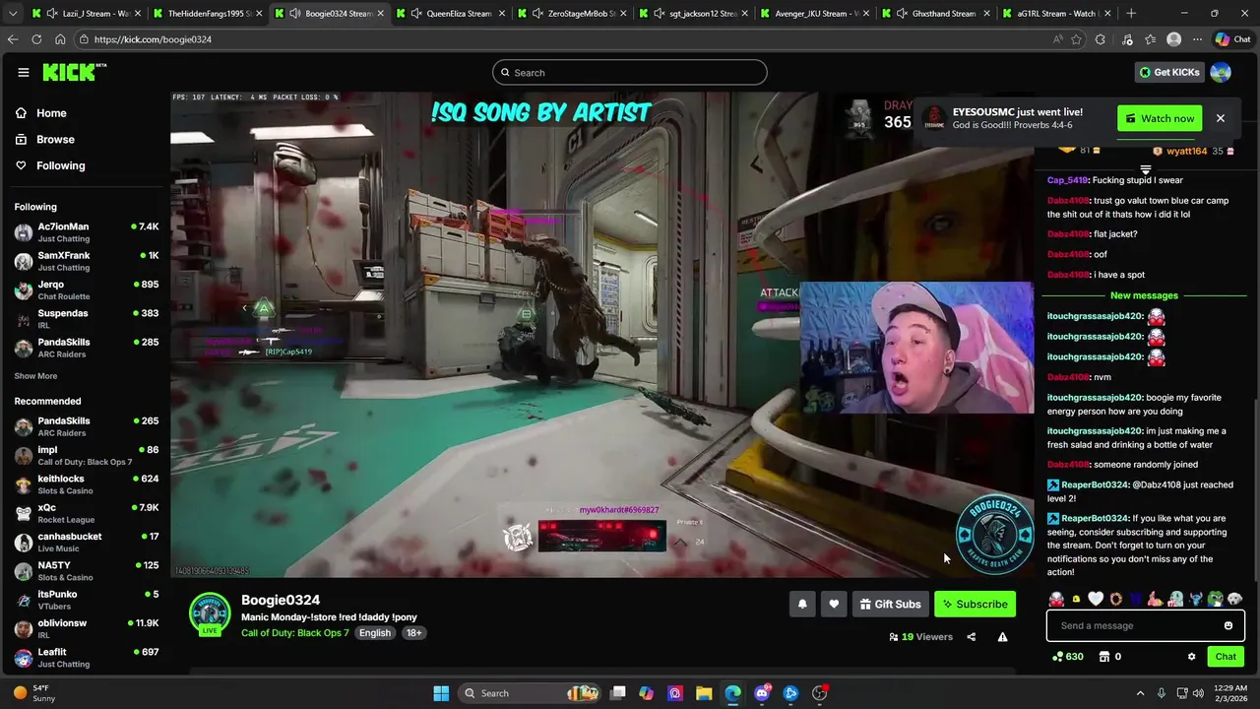This screenshot has height=709, width=1260.
Task: Open Call of Duty: Black Ops 7 category link
Action: click(x=295, y=632)
